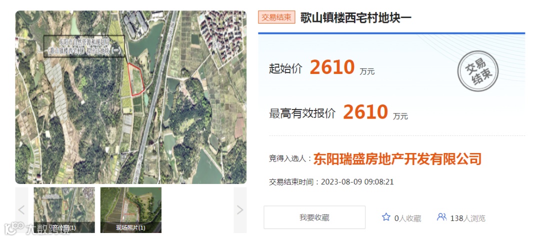Click the map label text box
Screen dimensions: 540x239
84,46
